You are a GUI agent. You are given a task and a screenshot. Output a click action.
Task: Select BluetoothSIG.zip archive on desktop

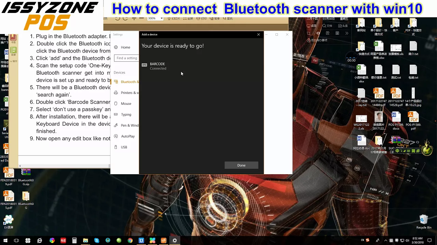point(26,177)
